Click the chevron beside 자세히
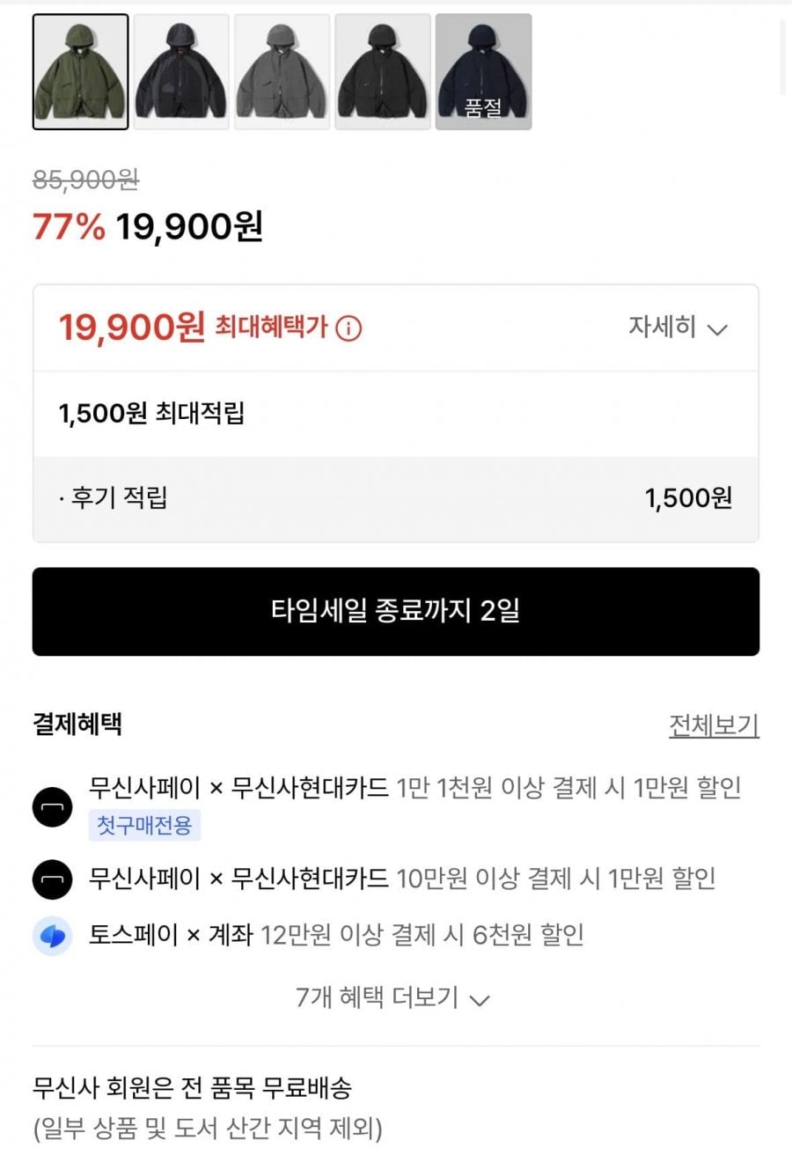The height and width of the screenshot is (1155, 792). coord(718,330)
